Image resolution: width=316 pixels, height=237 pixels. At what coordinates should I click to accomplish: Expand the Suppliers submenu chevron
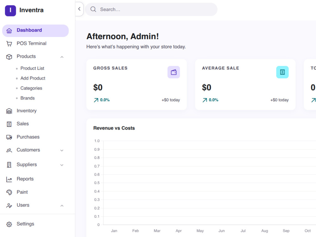click(x=62, y=165)
